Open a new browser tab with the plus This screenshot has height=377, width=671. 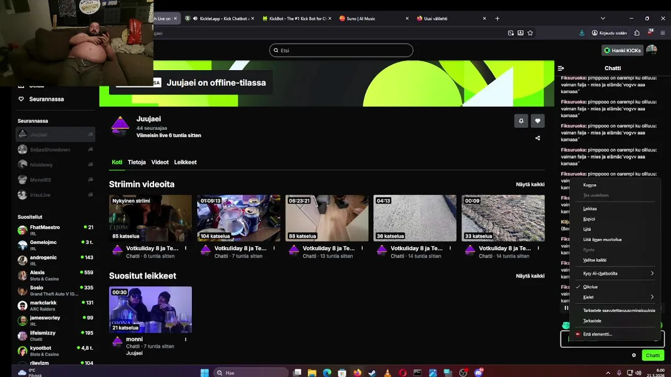coord(497,18)
